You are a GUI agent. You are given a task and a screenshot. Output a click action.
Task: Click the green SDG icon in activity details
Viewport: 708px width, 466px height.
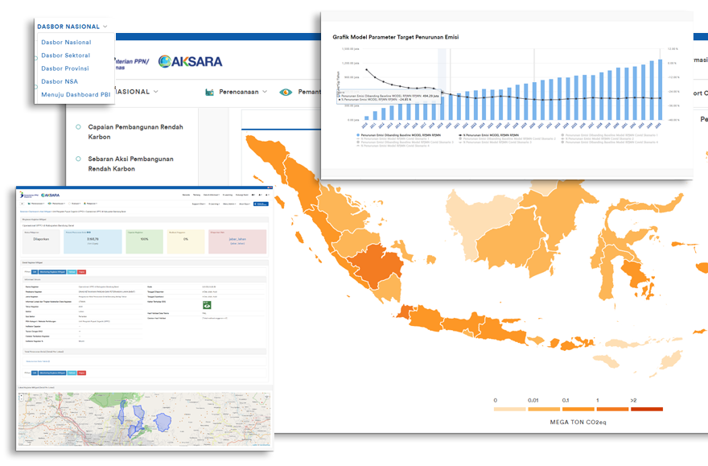point(205,305)
